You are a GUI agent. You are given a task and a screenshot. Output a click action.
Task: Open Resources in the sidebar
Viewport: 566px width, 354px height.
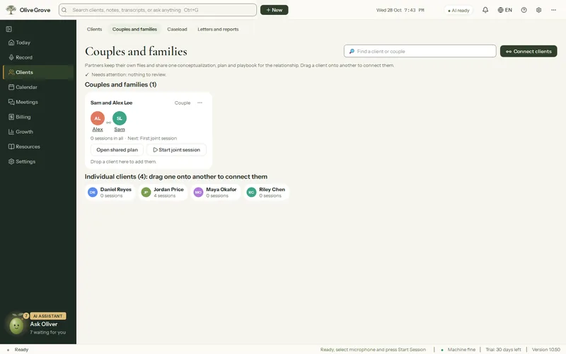38,147
